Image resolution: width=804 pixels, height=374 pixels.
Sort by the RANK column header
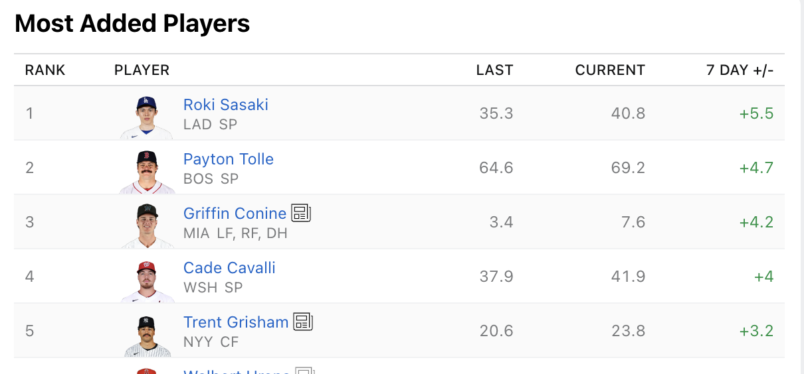pos(45,70)
